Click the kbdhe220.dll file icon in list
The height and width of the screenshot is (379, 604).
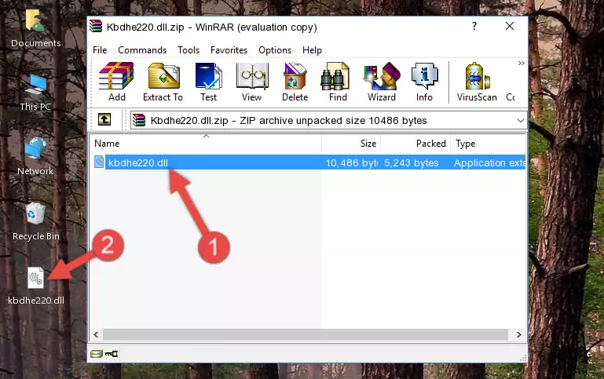point(99,162)
